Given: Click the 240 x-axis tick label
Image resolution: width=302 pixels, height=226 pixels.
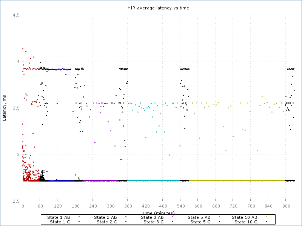Looking at the screenshot, I should click(93, 206).
